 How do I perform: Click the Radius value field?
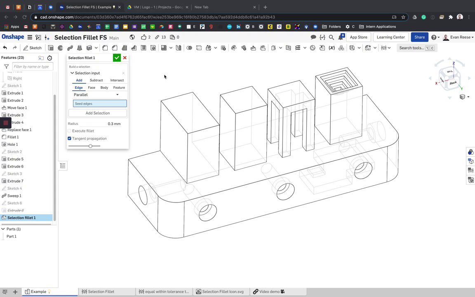point(114,124)
